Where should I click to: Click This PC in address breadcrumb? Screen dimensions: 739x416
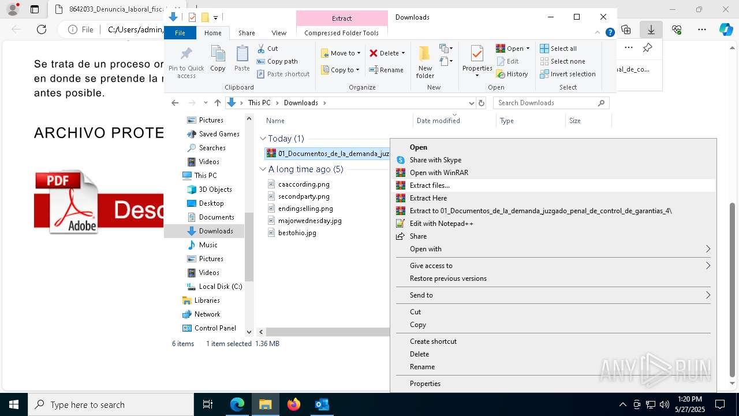pyautogui.click(x=259, y=103)
